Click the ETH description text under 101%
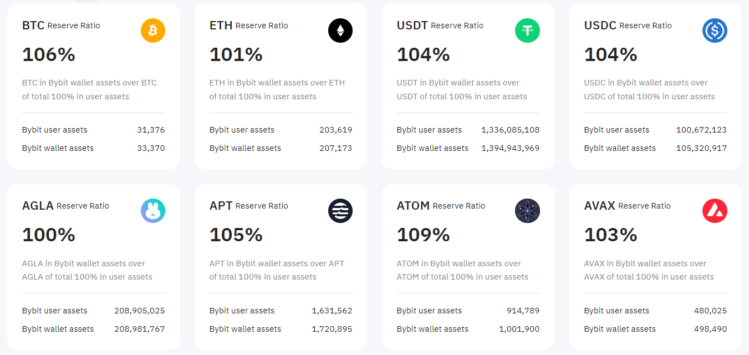The height and width of the screenshot is (355, 749). coord(277,89)
